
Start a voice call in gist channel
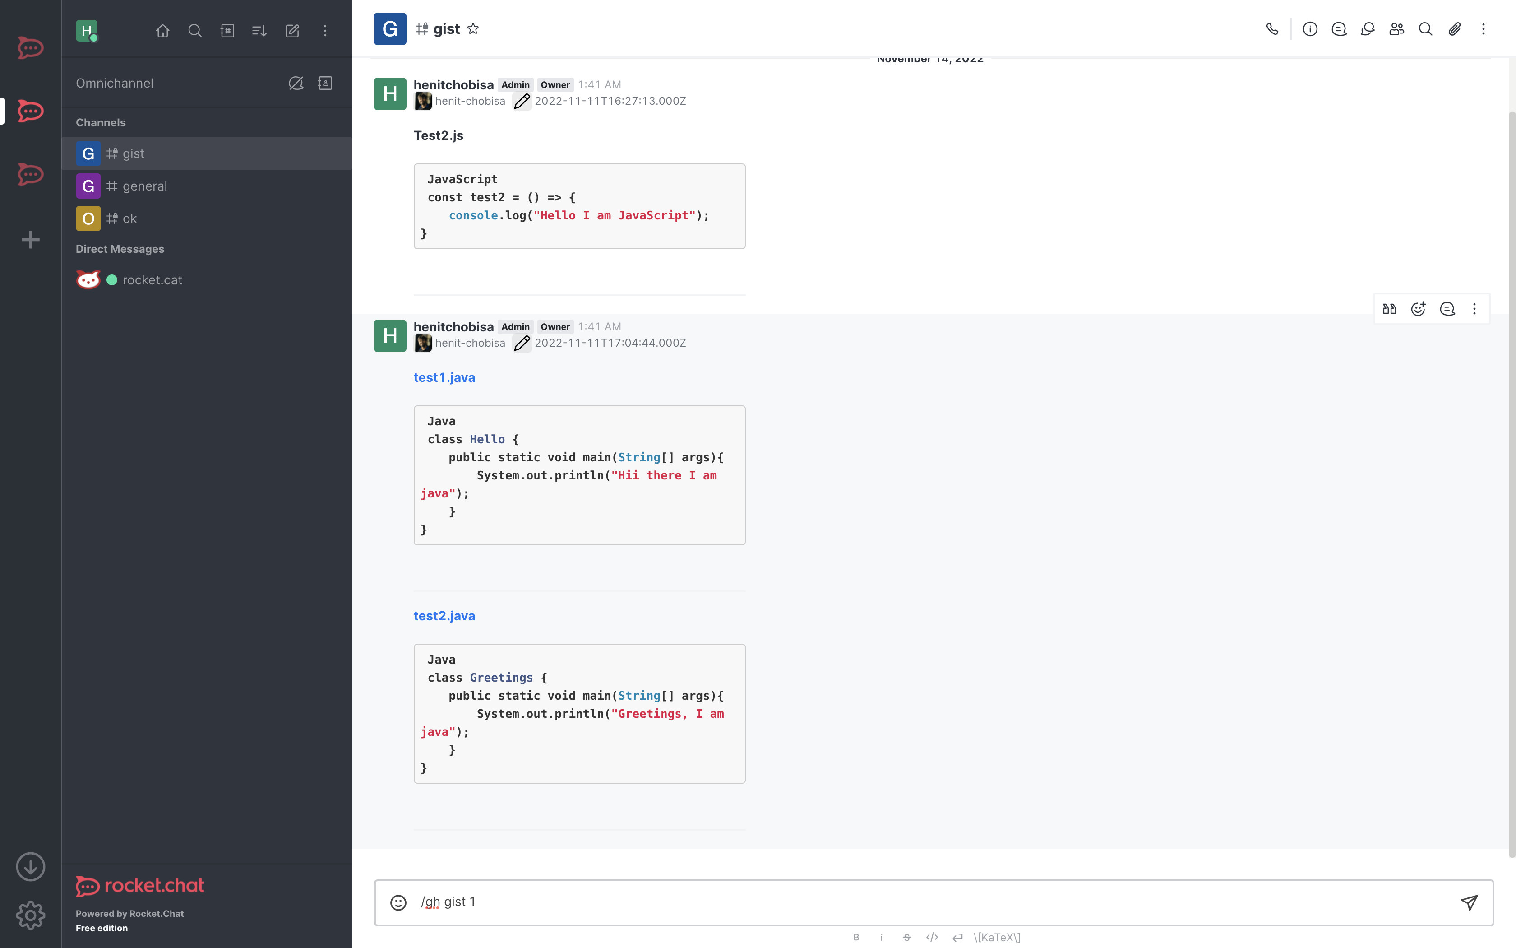[1272, 29]
